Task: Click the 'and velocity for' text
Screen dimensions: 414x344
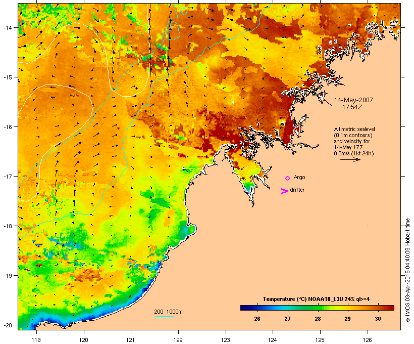Action: (352, 141)
